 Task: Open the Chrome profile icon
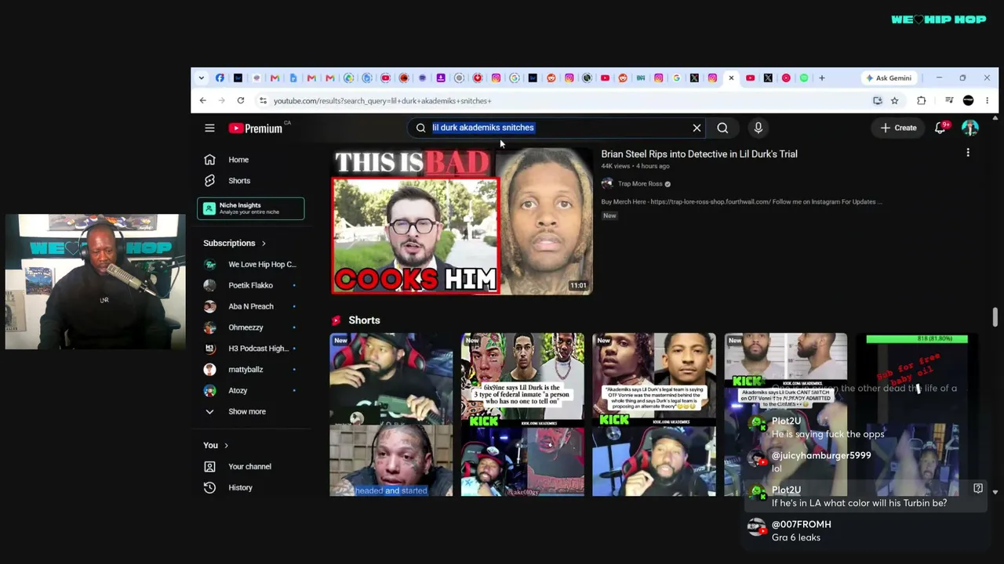click(969, 100)
